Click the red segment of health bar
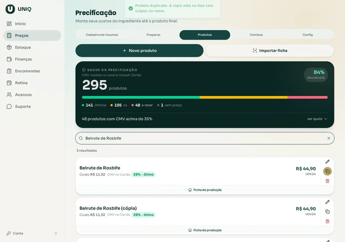 pyautogui.click(x=307, y=97)
